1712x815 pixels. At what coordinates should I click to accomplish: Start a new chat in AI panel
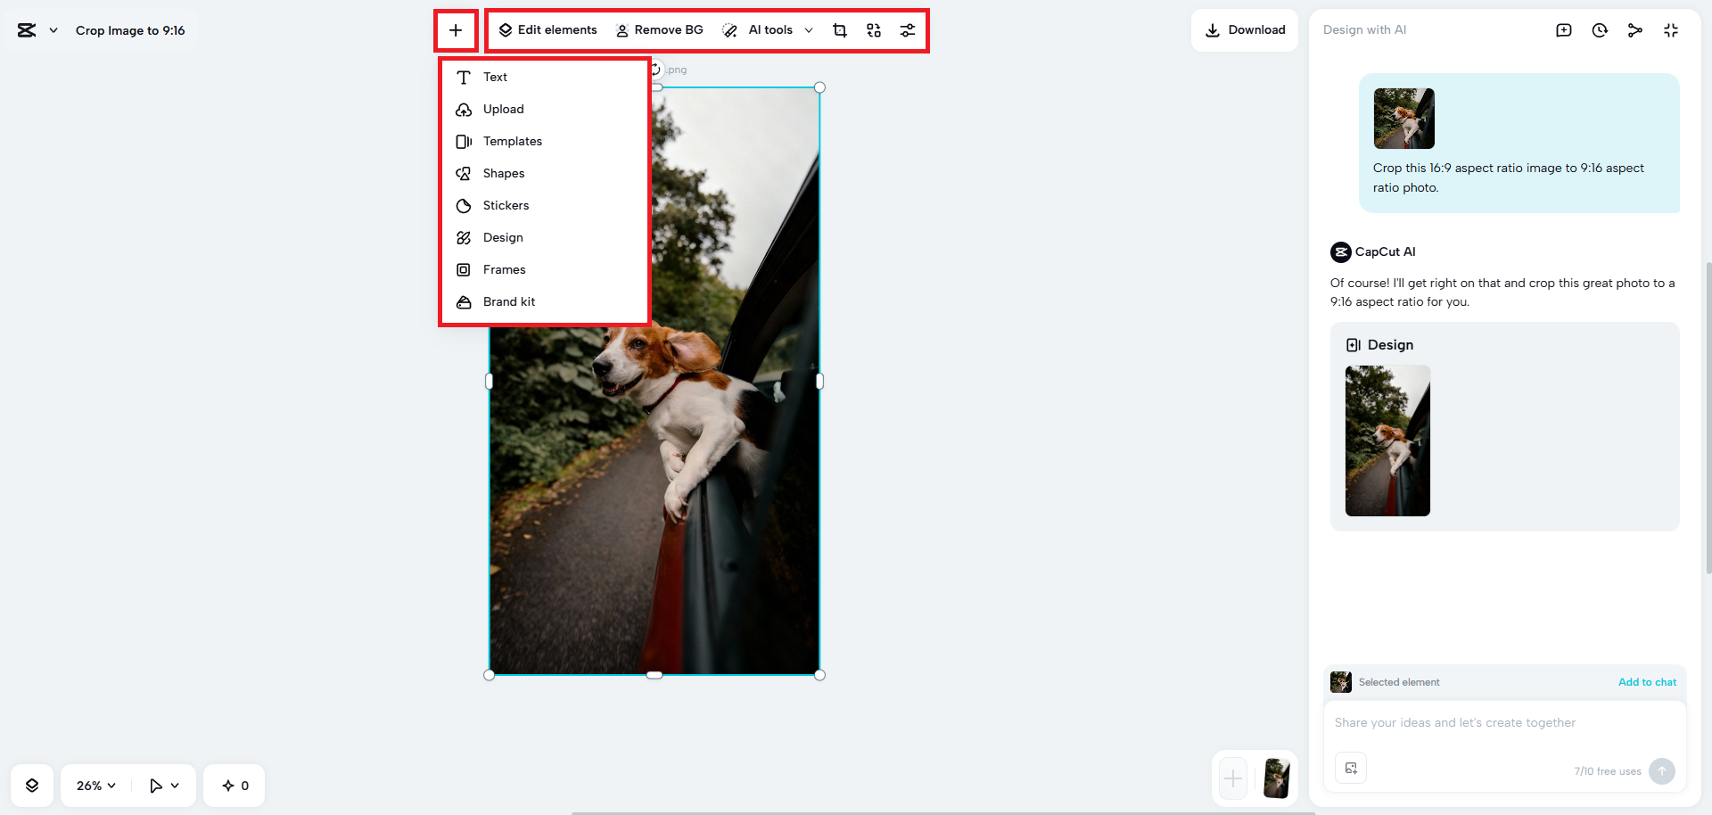click(1564, 30)
